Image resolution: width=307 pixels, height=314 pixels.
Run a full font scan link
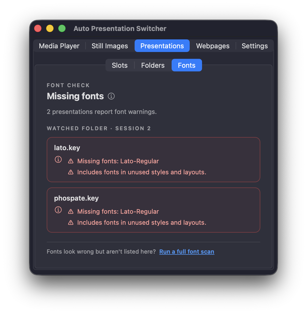(187, 252)
